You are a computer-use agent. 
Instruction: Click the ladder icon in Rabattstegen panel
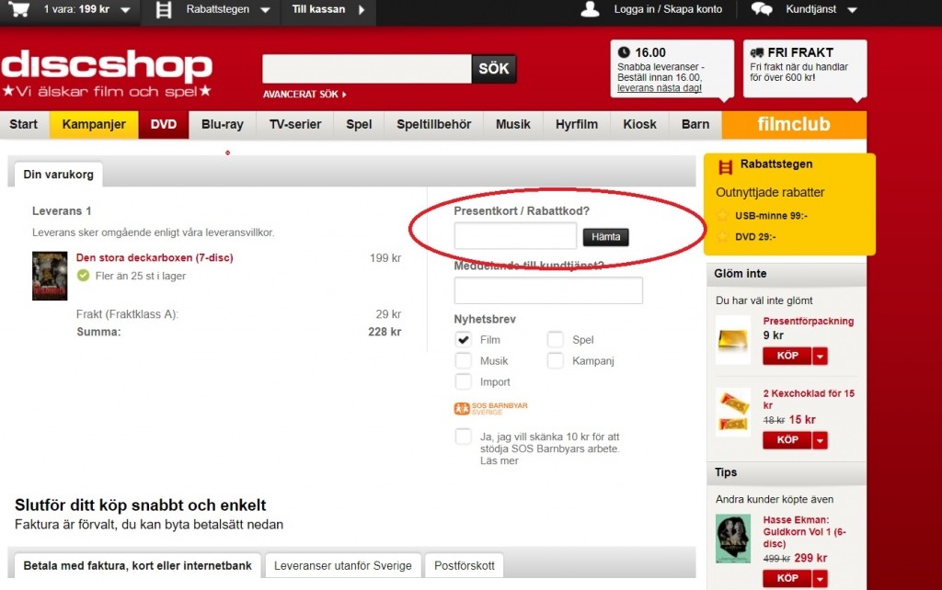(x=725, y=167)
